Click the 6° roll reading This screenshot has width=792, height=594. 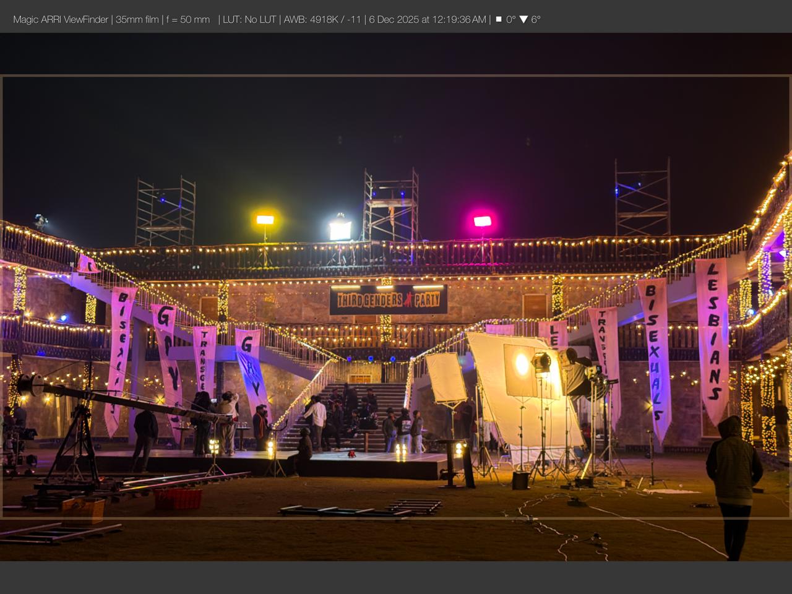[x=536, y=19]
